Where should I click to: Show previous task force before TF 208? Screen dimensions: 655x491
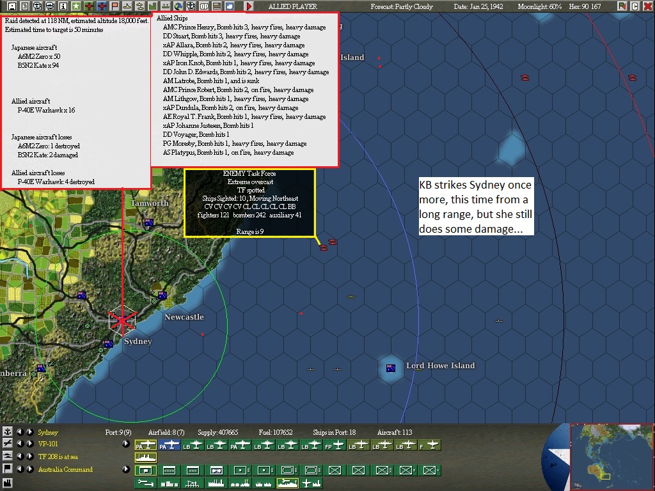pos(20,456)
